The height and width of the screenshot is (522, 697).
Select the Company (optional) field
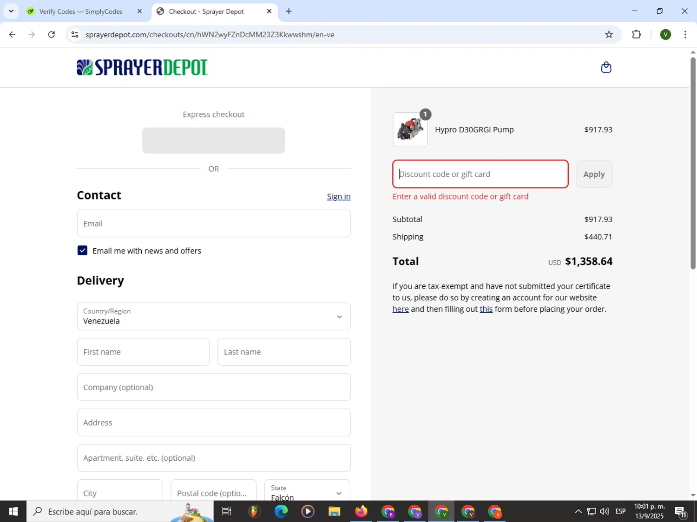(214, 387)
